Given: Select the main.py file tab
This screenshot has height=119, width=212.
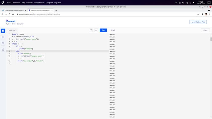Looking at the screenshot, I should click(12, 30).
